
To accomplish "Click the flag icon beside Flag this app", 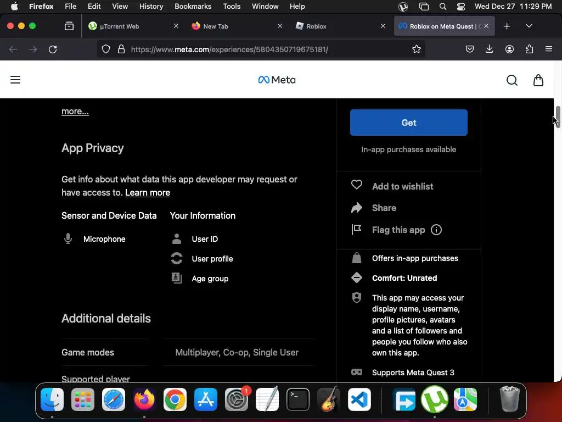I will tap(356, 229).
